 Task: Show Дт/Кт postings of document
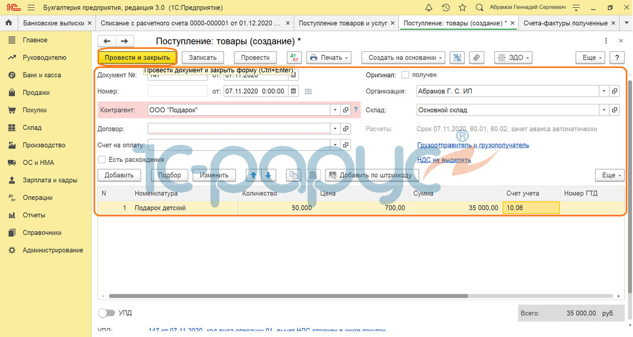pyautogui.click(x=294, y=57)
